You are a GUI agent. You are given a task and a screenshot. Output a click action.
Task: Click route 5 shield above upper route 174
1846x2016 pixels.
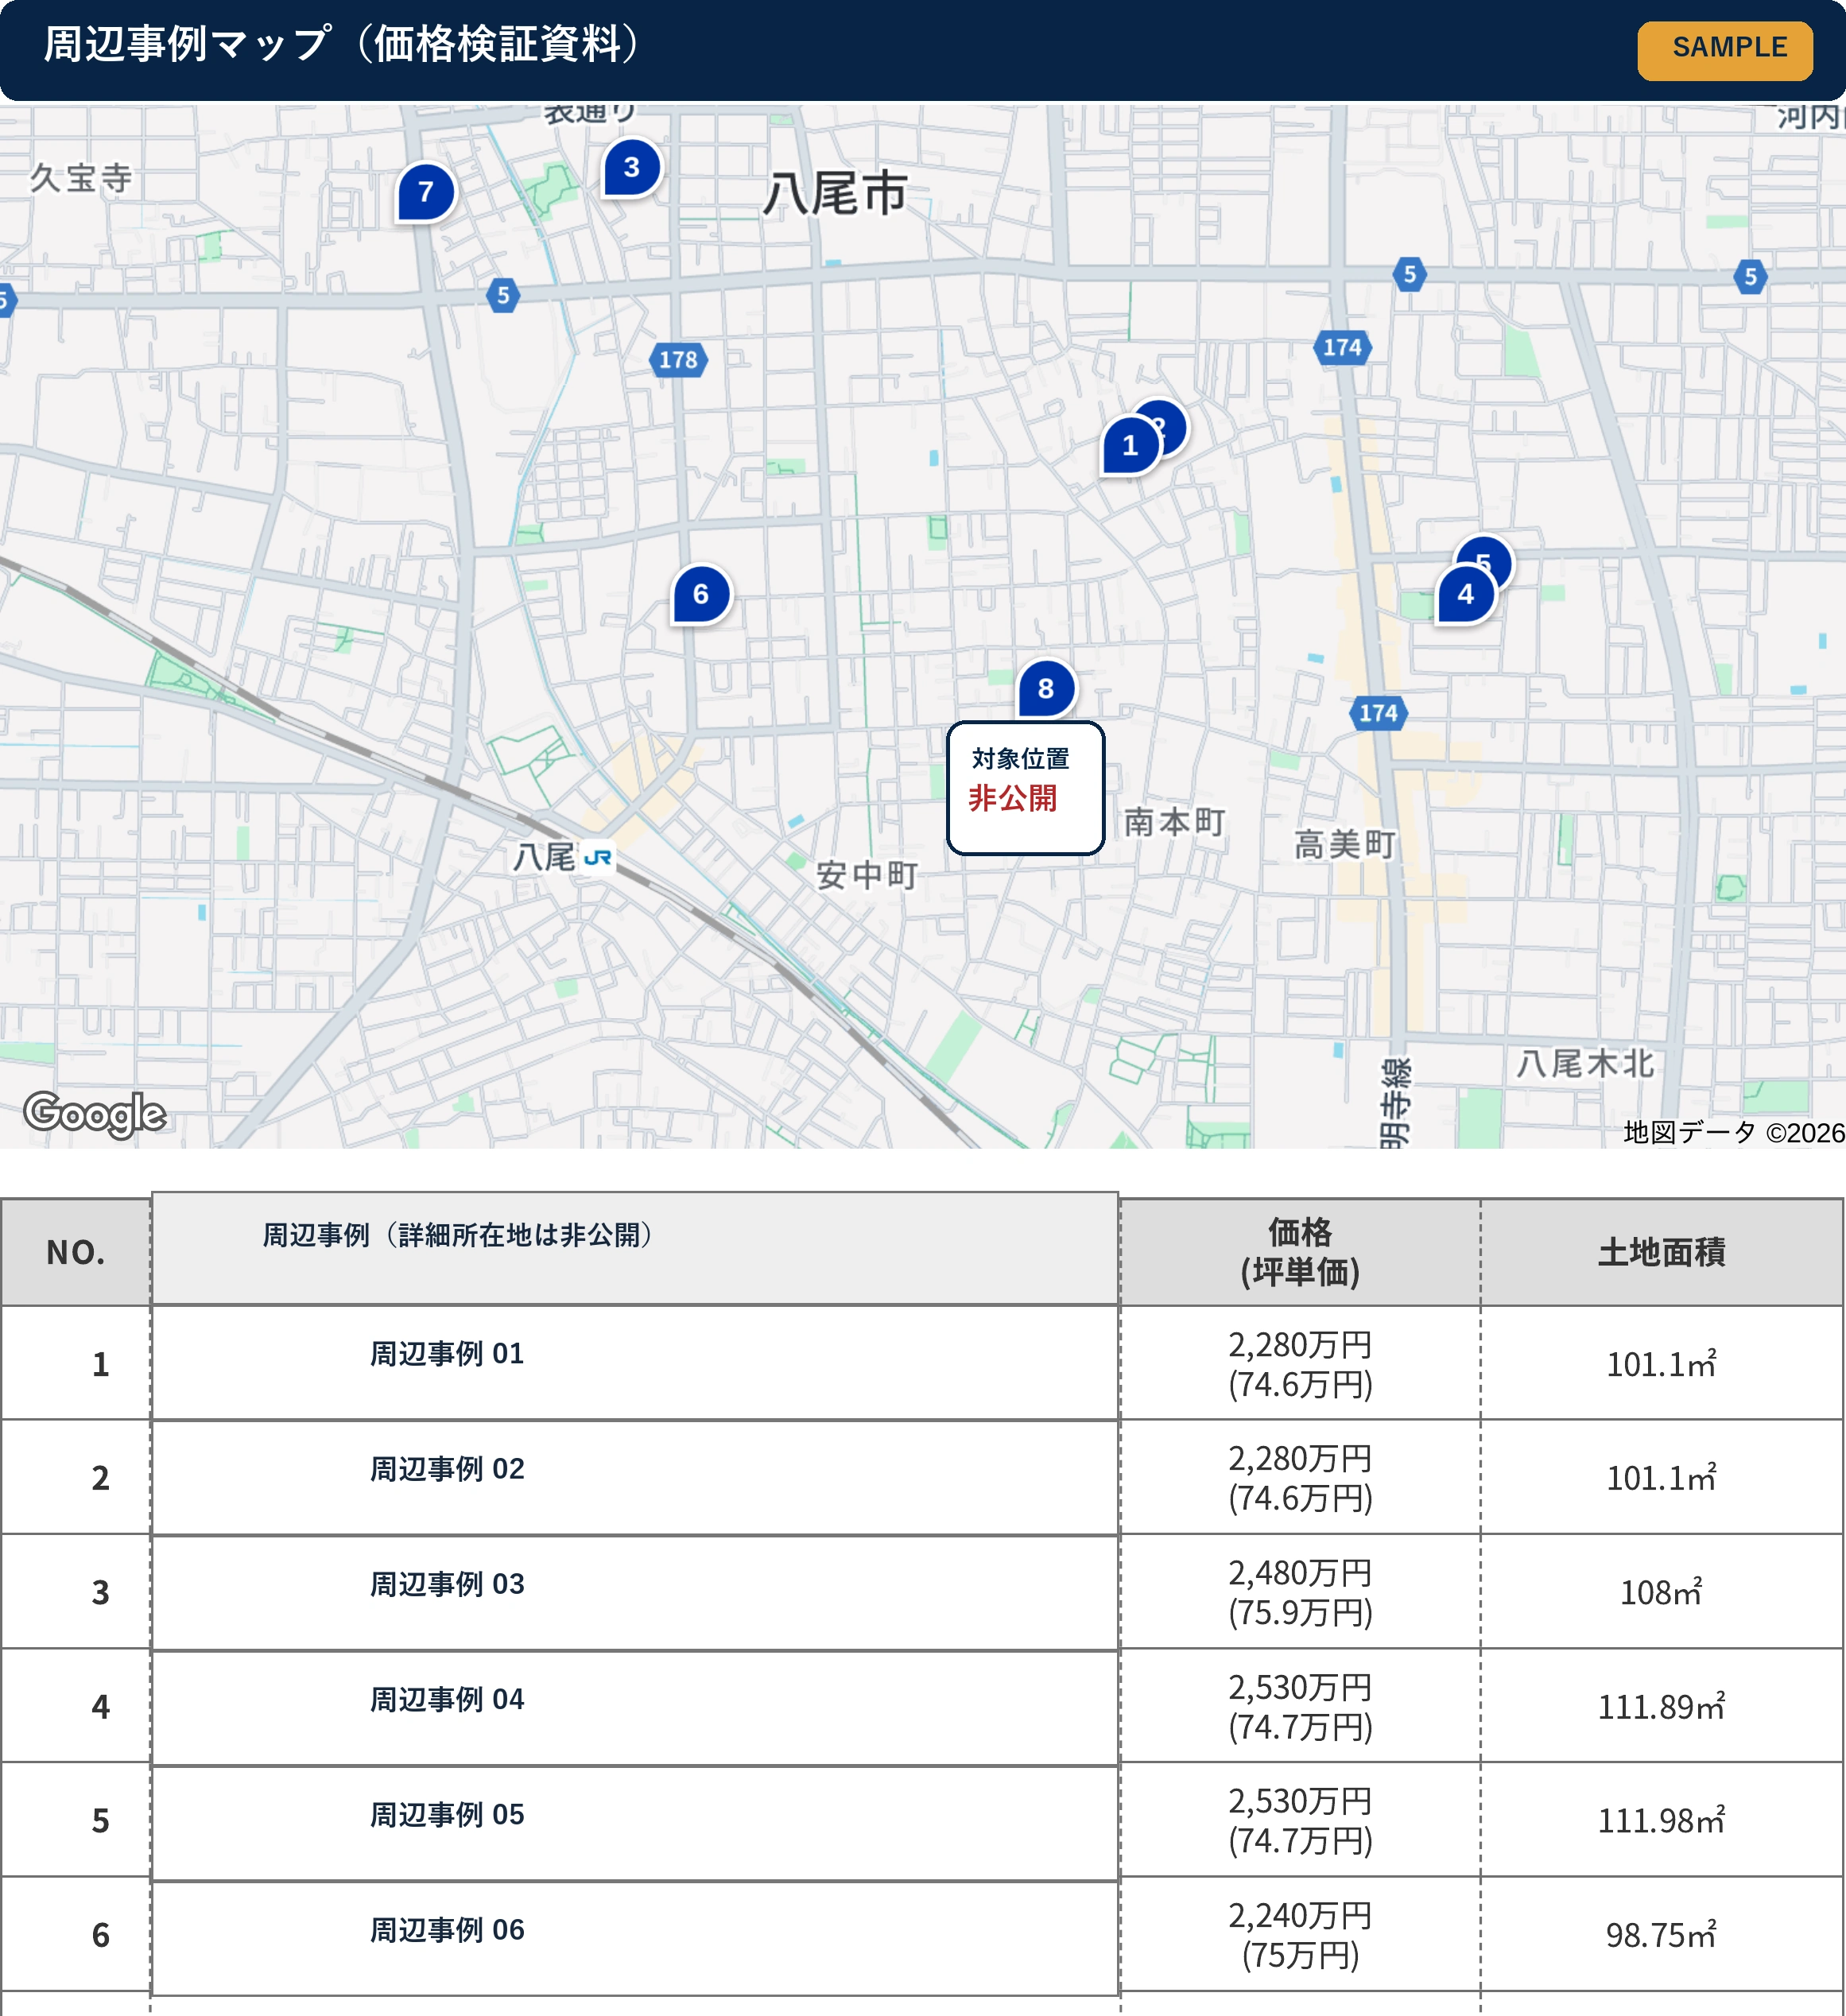click(1410, 275)
